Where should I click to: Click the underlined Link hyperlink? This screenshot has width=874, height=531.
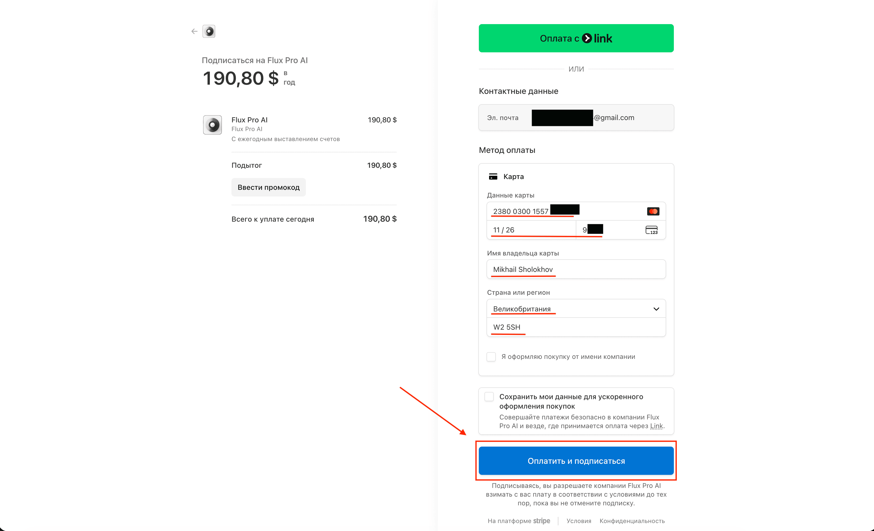[656, 426]
